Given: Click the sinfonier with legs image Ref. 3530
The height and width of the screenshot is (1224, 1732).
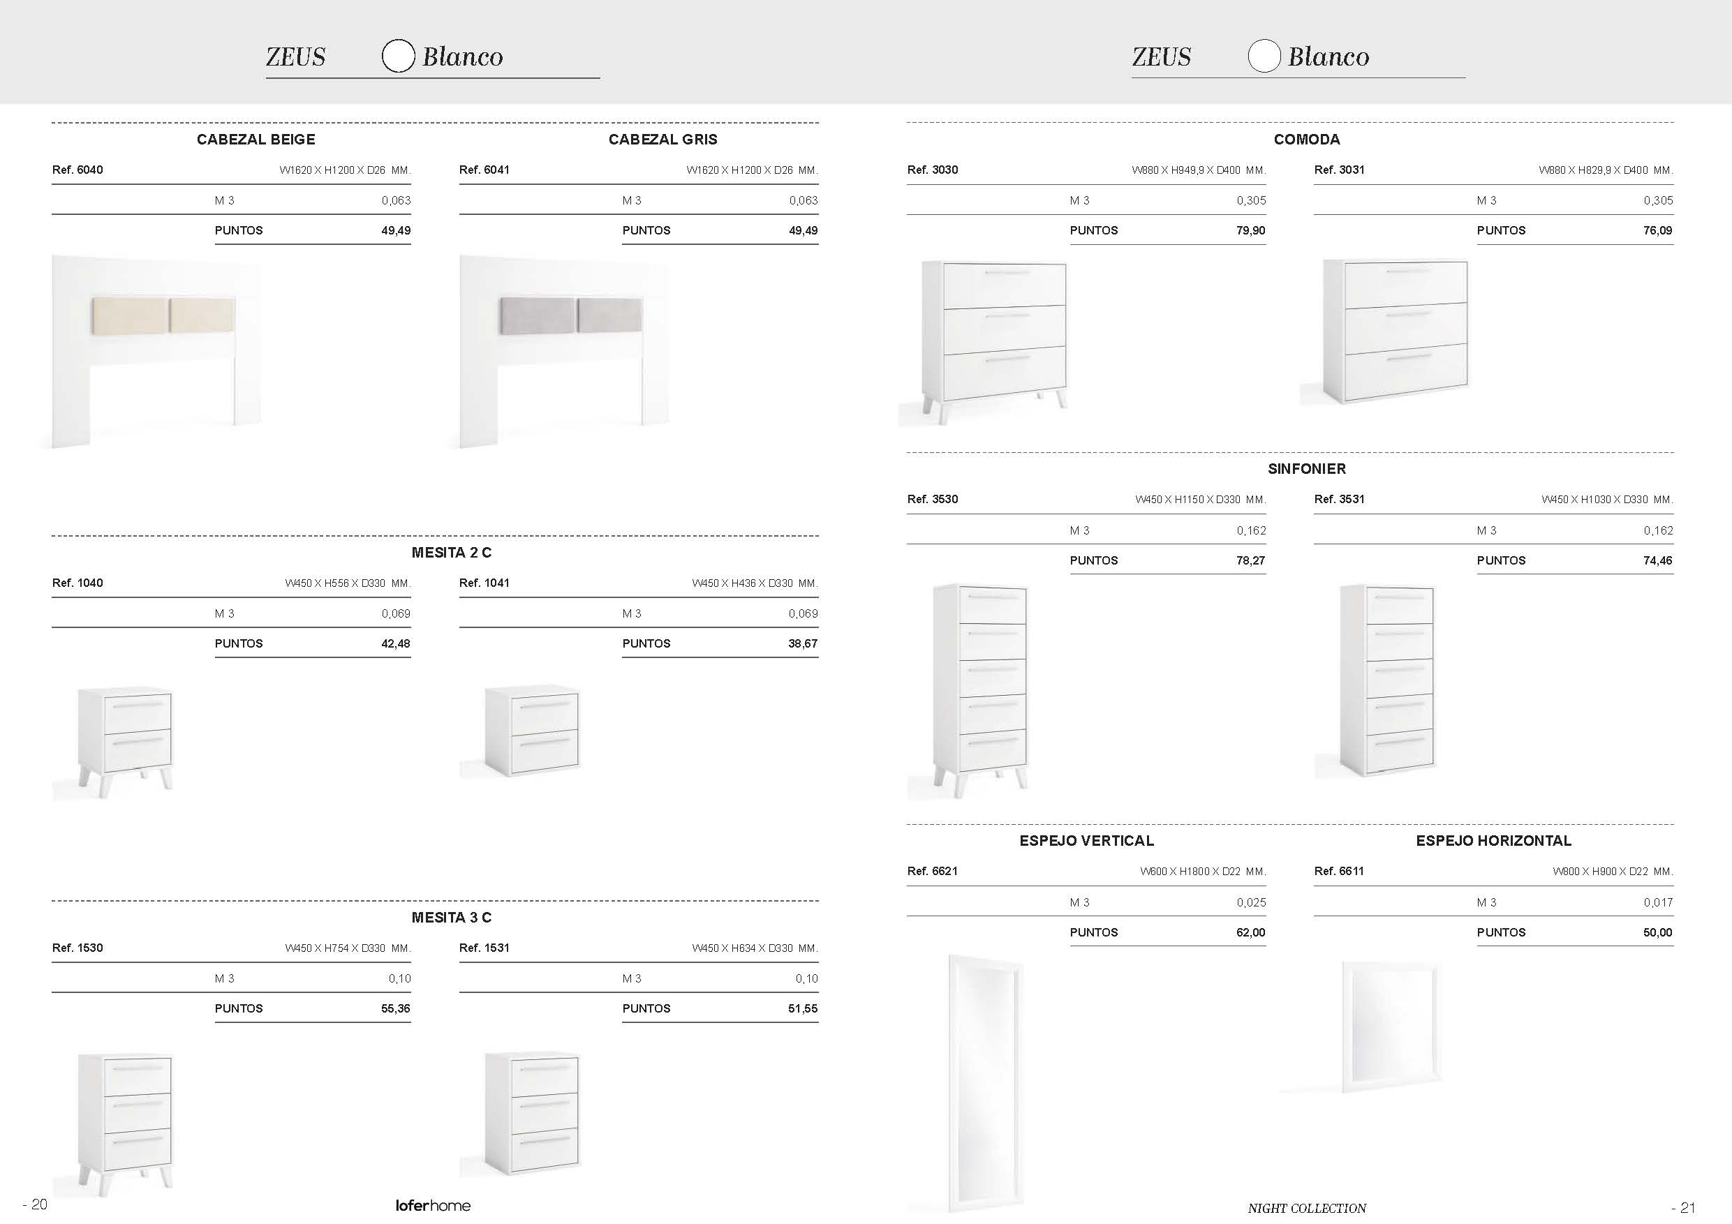Looking at the screenshot, I should (981, 690).
